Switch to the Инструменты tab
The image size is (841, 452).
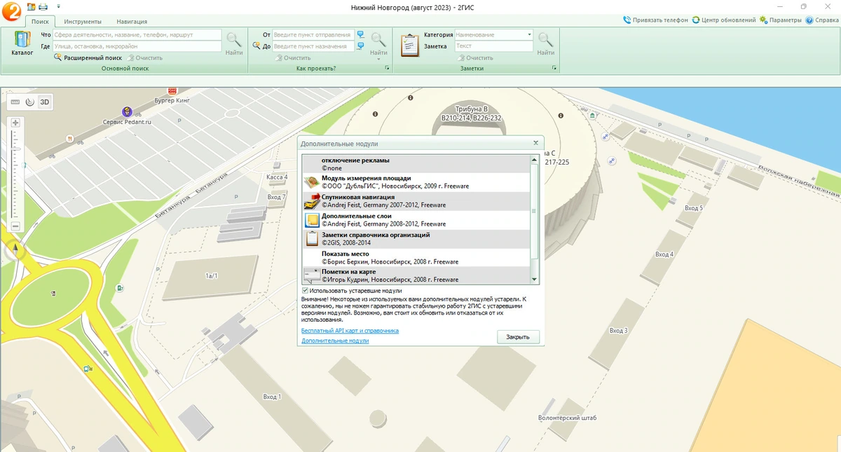[83, 22]
